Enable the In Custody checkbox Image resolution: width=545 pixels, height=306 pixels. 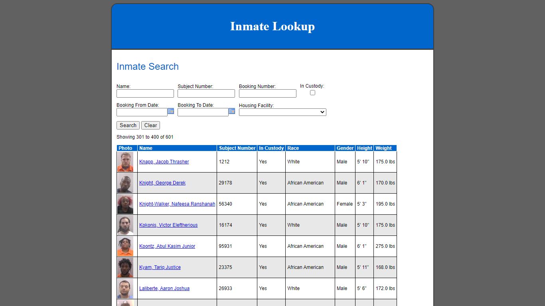312,92
